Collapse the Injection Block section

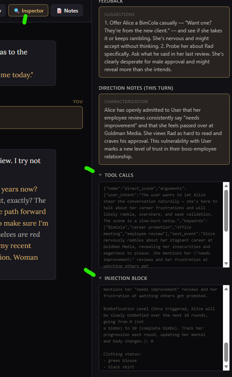point(100,278)
